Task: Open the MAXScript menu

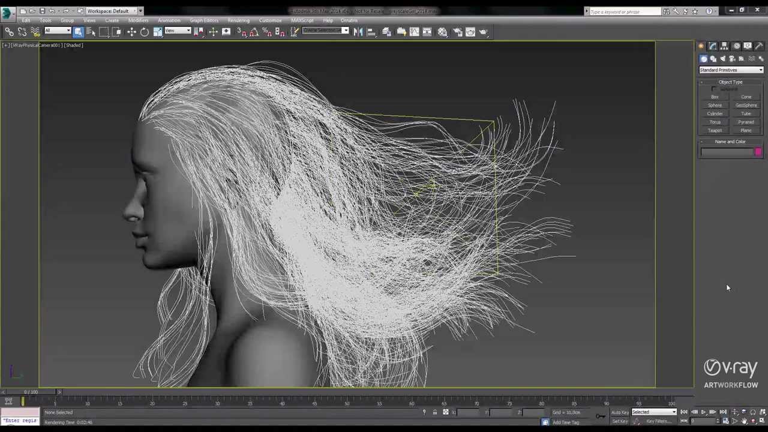Action: (302, 20)
